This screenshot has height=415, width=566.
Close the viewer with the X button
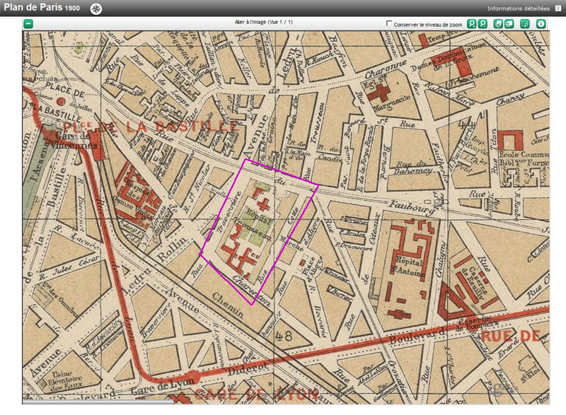[558, 8]
